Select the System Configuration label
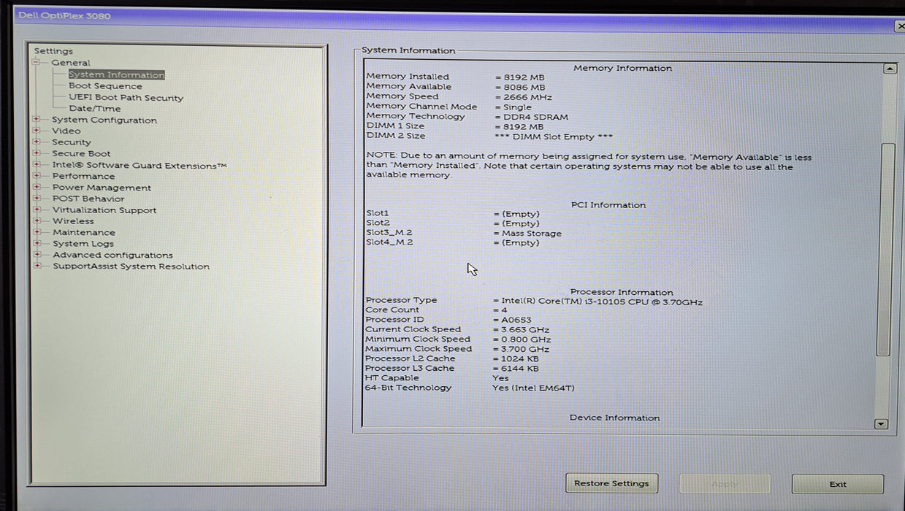 coord(104,120)
